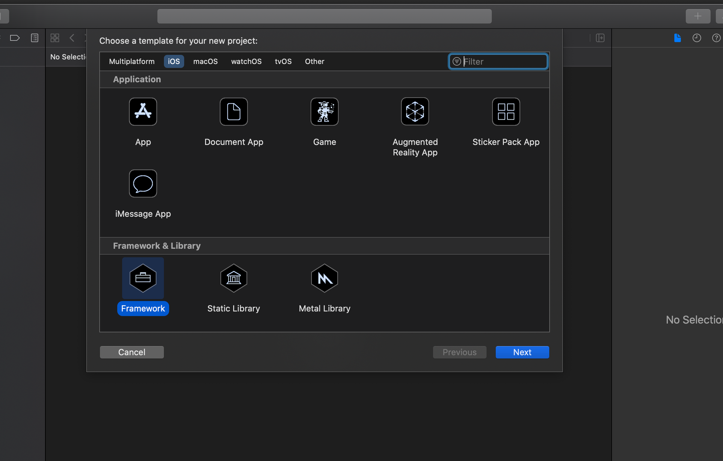Click the Sticker Pack App label

point(506,142)
